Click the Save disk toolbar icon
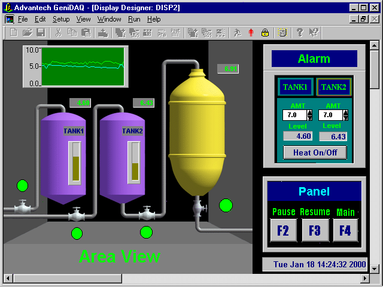Viewport: 383px width, 287px height. pos(41,32)
